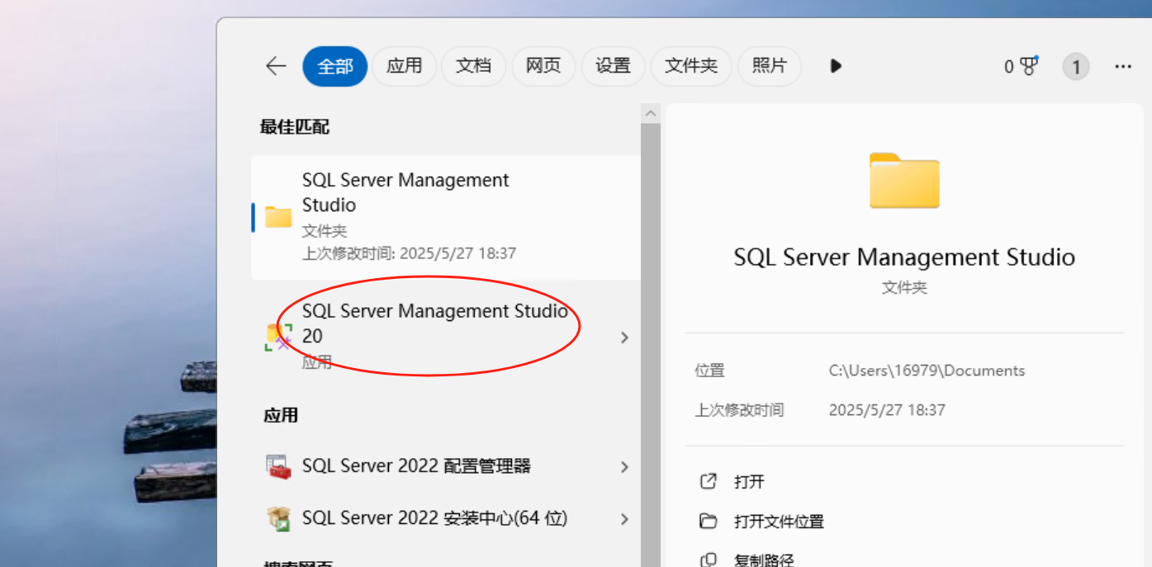Expand options for SQL Server 2022 安装中心
This screenshot has height=567, width=1152.
tap(625, 517)
